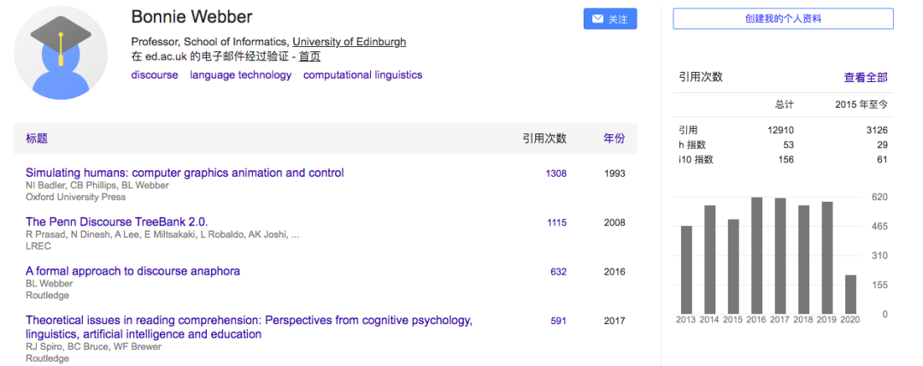Screen dimensions: 923x366
Task: Open A formal approach to discourse anaphora
Action: 132,271
